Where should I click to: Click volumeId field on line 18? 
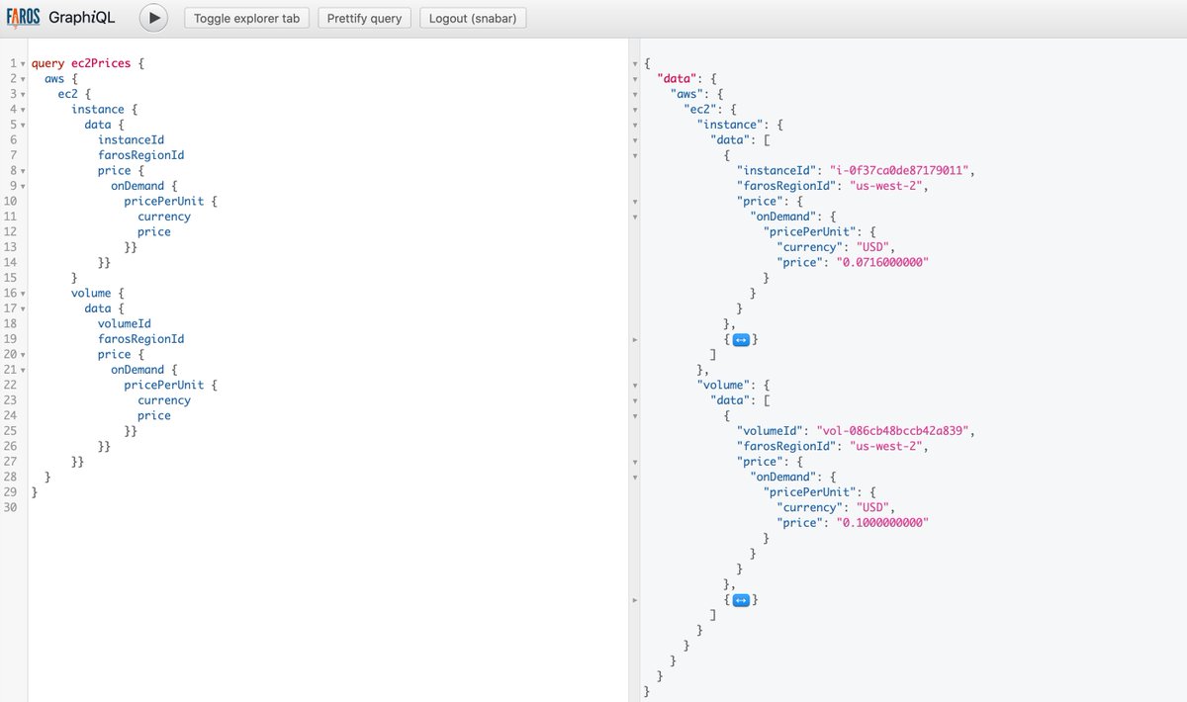(124, 324)
